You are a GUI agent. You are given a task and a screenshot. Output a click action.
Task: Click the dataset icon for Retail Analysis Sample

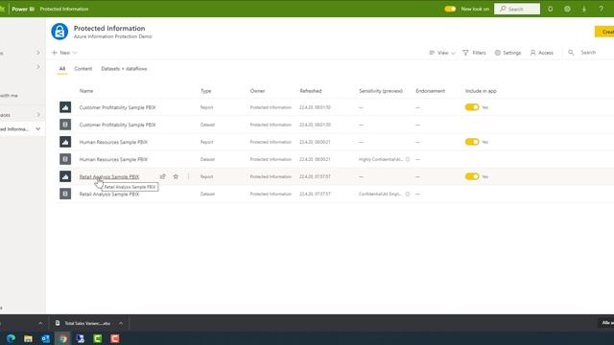[65, 194]
